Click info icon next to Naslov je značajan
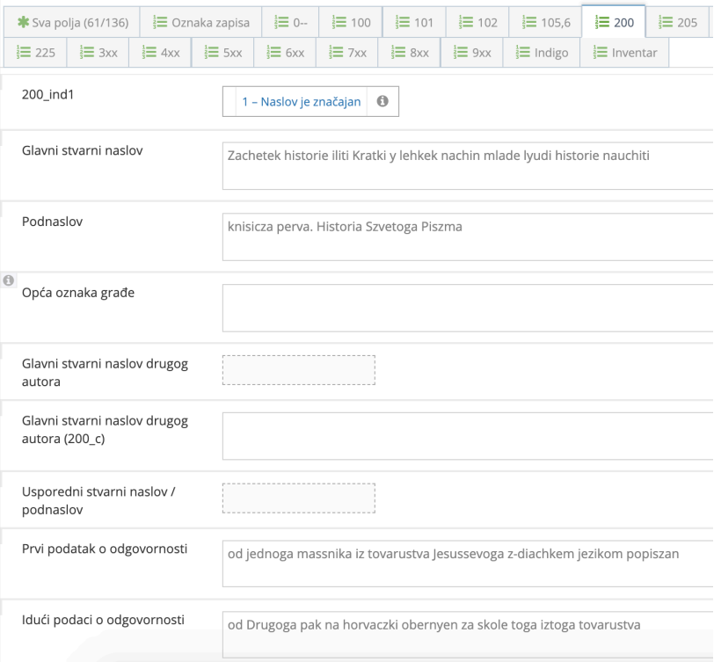 point(382,102)
